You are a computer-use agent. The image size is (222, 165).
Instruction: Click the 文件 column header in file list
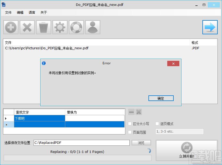[x=97, y=43]
